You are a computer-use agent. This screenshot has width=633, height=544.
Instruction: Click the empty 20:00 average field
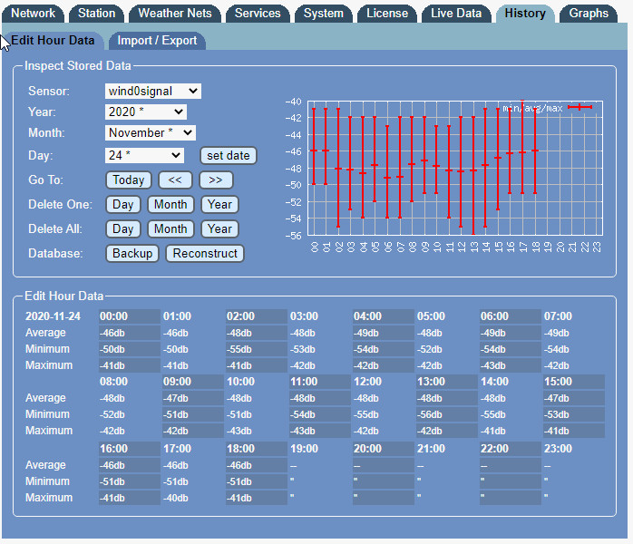(383, 465)
